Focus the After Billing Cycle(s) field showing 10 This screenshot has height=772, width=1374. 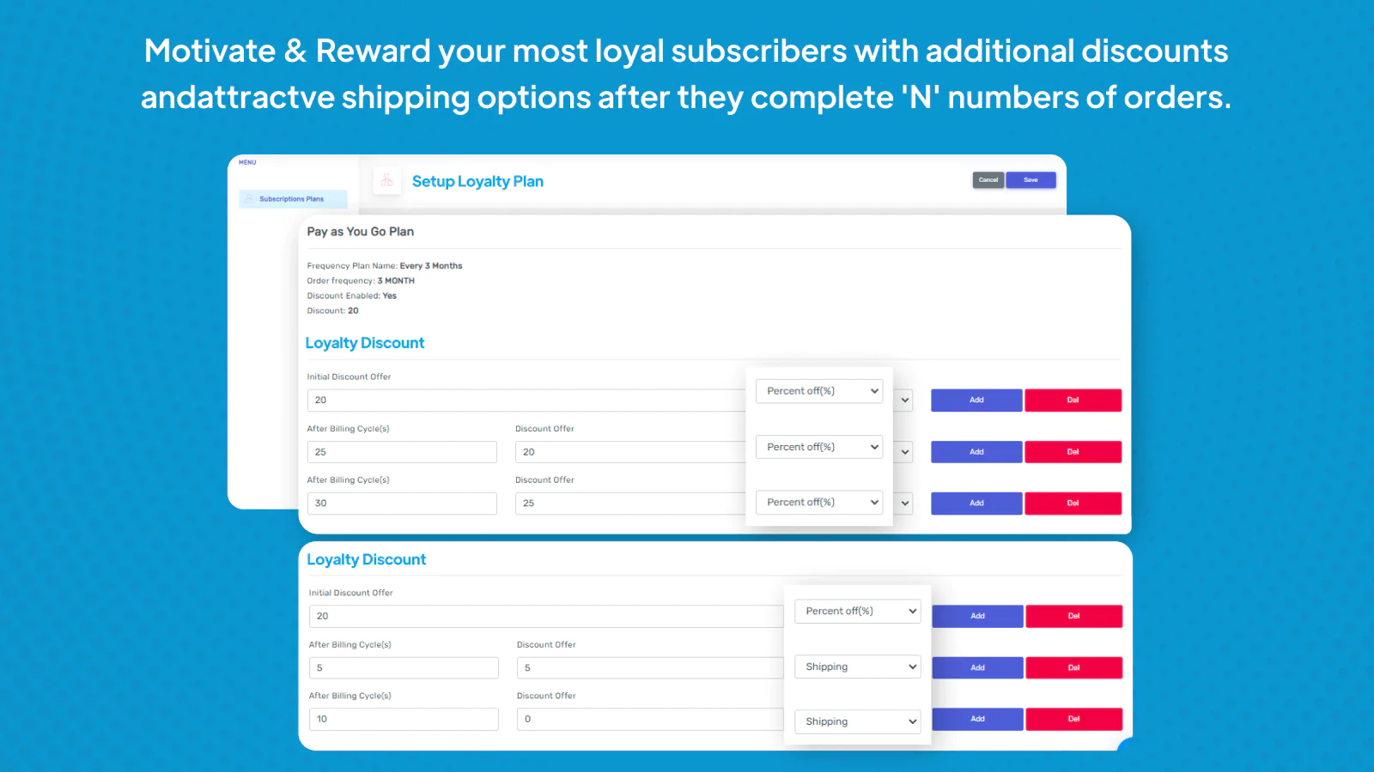pos(404,719)
